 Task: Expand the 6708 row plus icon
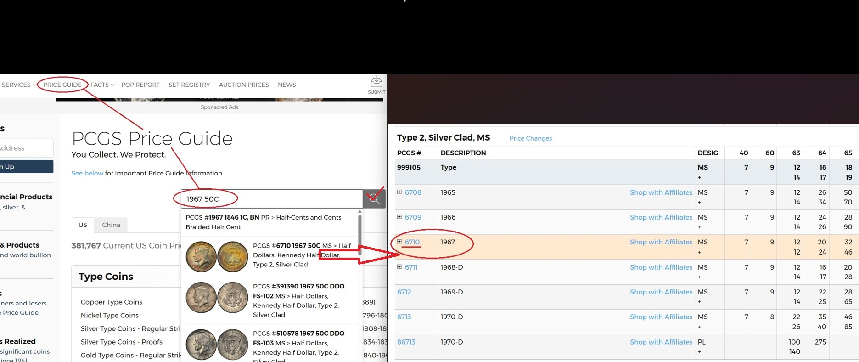click(x=399, y=192)
